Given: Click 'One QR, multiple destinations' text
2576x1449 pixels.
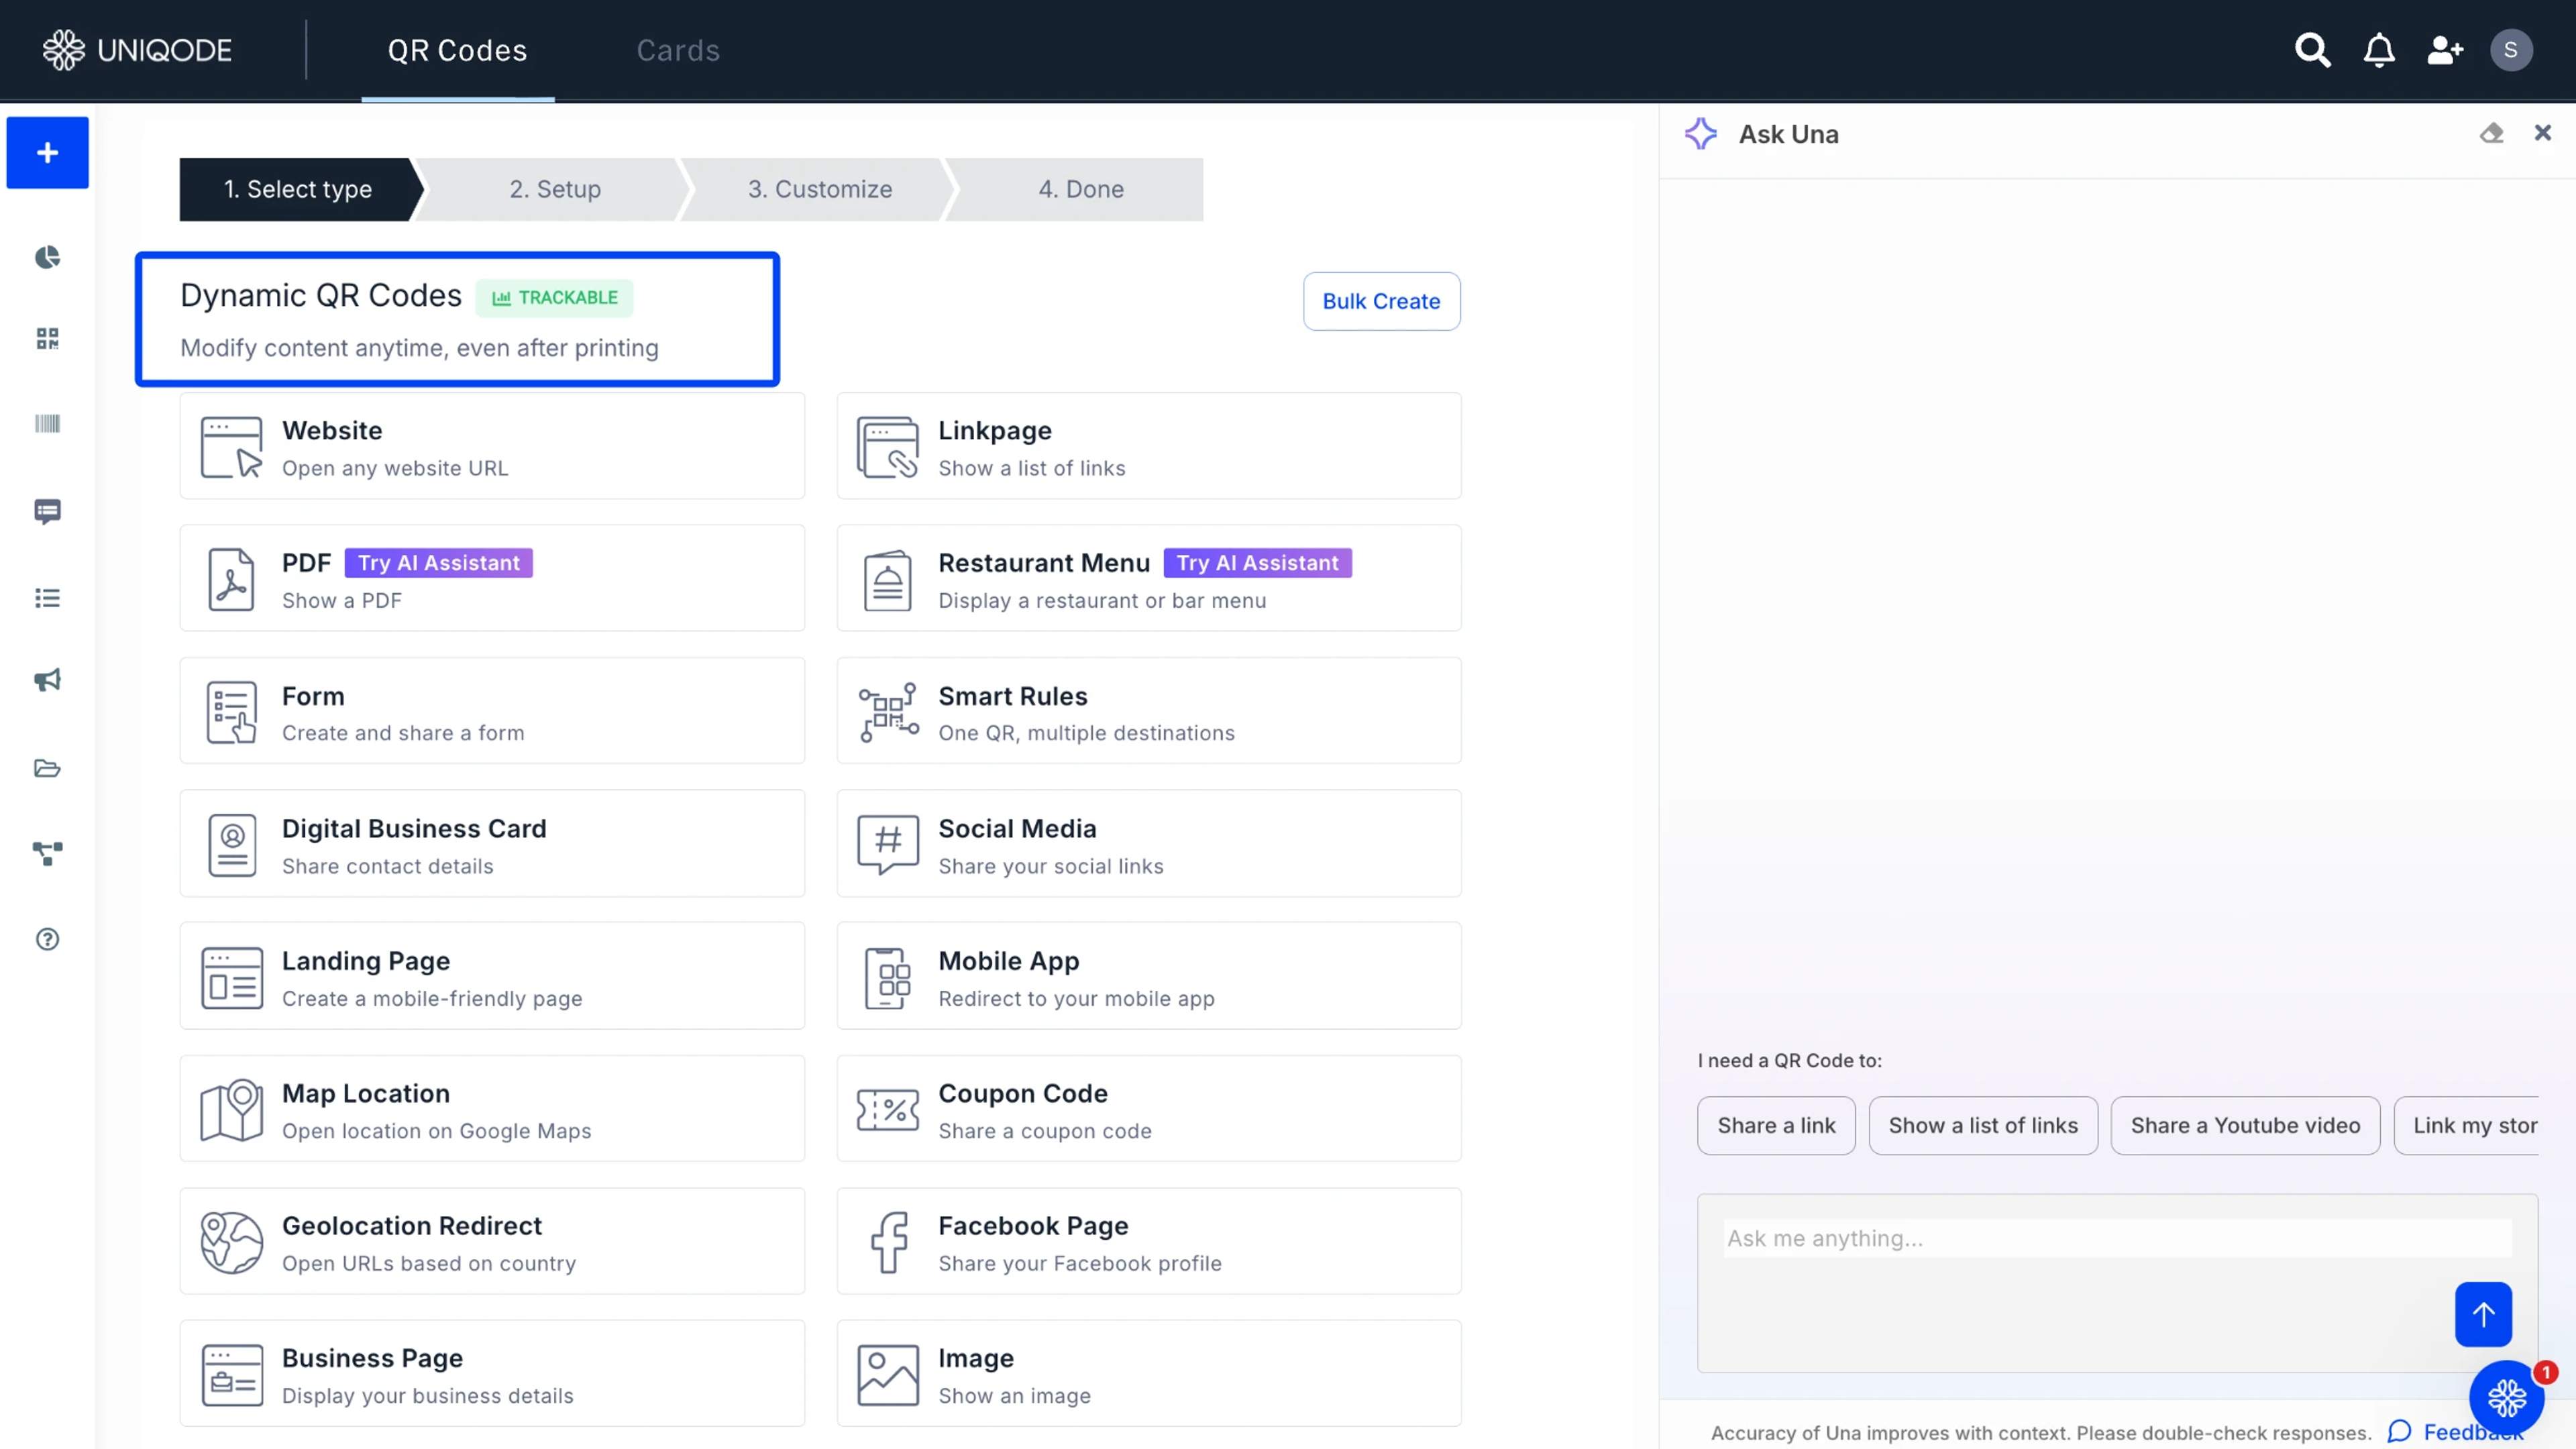Looking at the screenshot, I should click(1086, 734).
